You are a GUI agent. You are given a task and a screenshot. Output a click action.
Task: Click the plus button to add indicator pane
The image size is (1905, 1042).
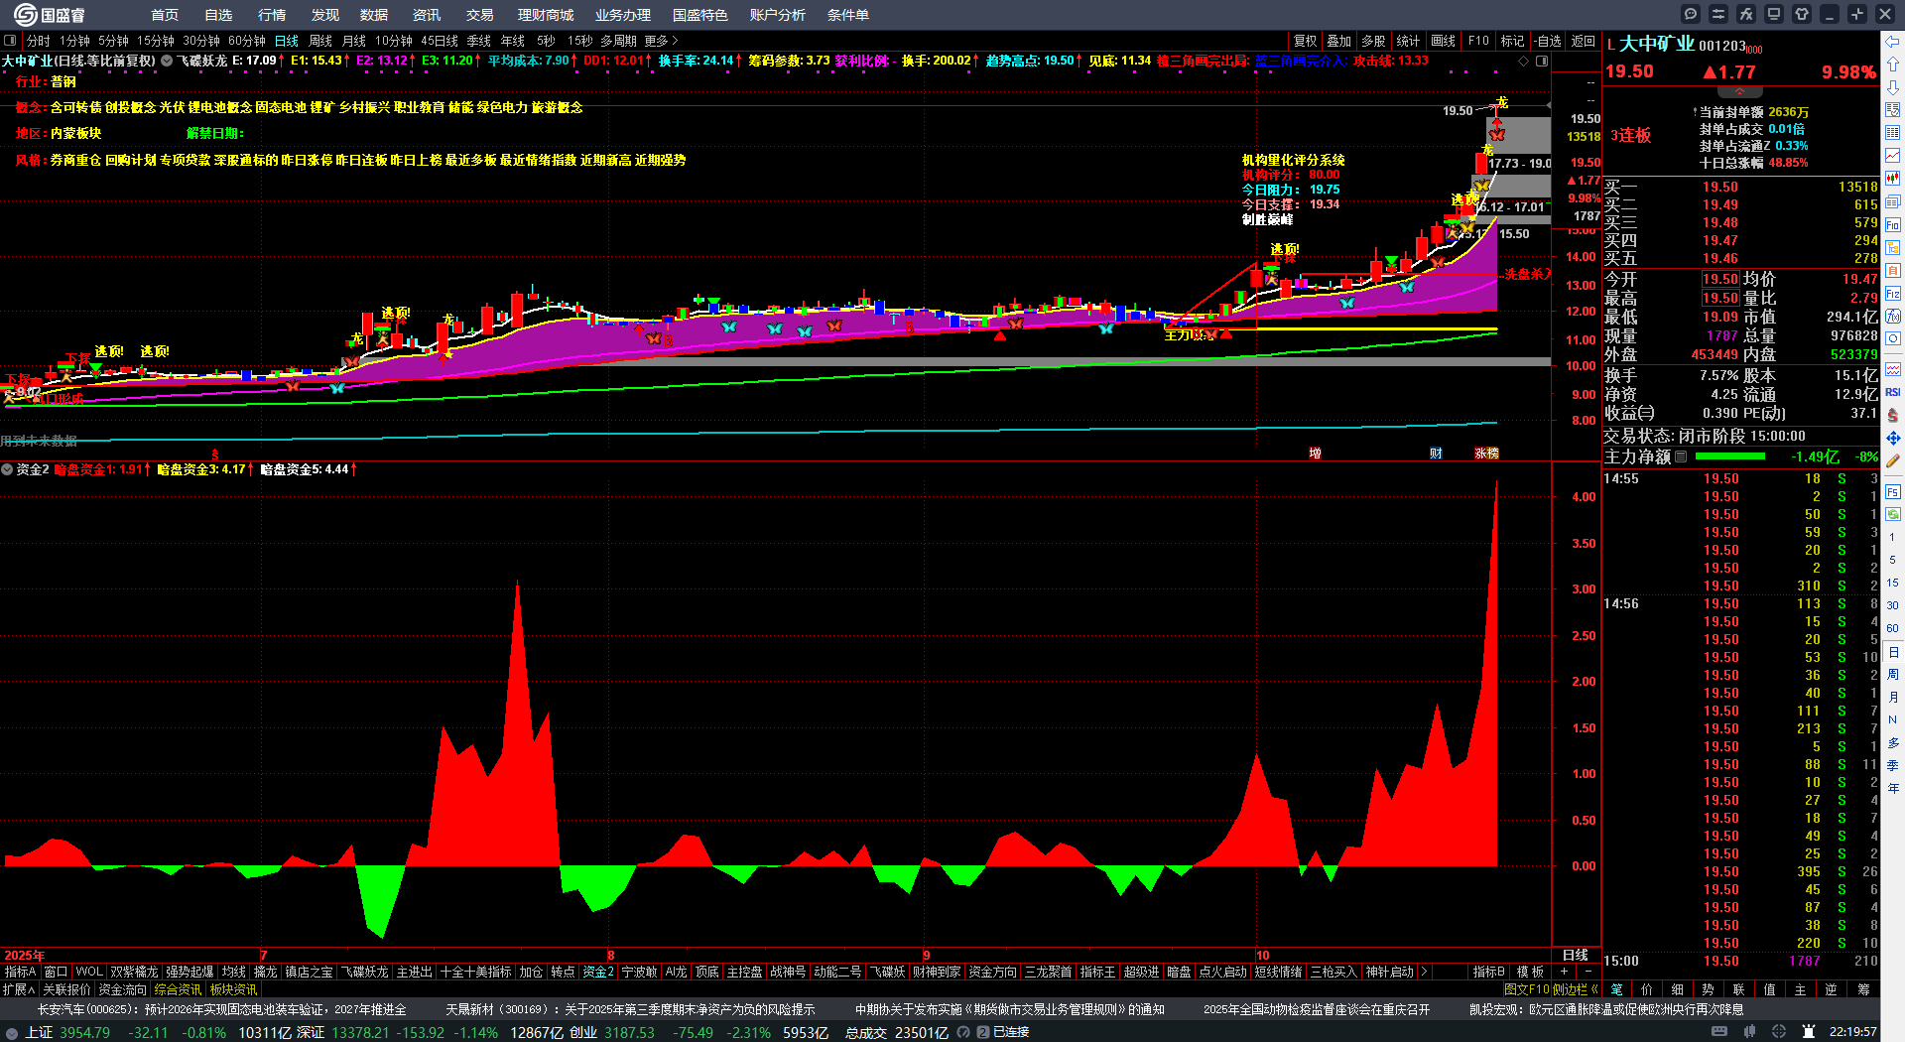coord(1564,972)
